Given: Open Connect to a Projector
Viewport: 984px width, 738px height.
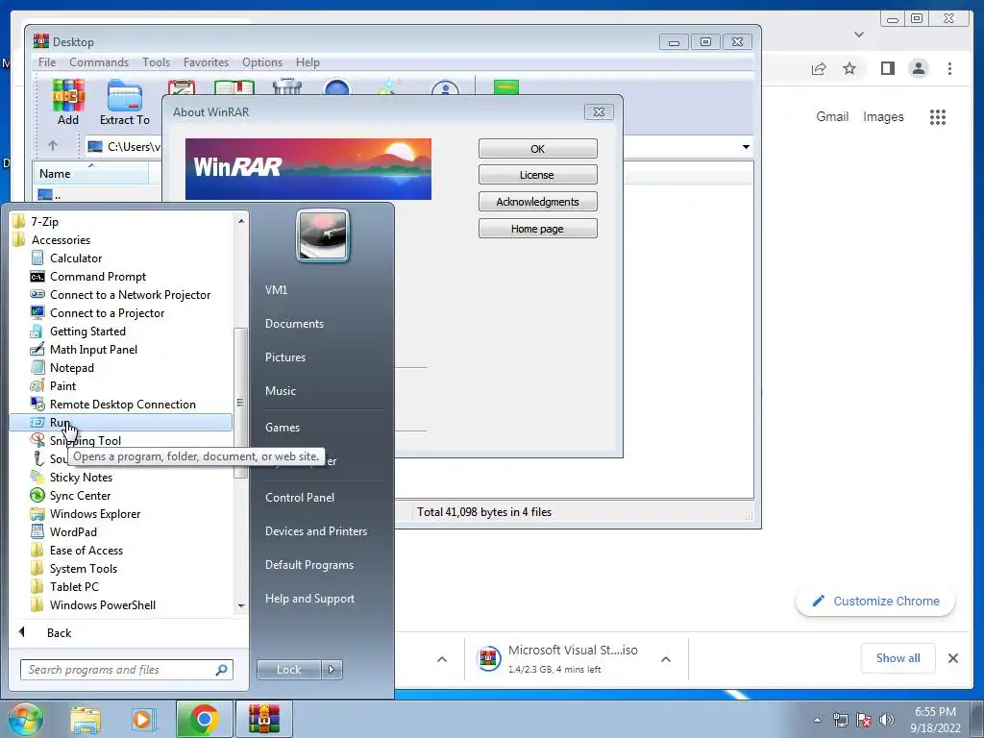Looking at the screenshot, I should pyautogui.click(x=107, y=312).
